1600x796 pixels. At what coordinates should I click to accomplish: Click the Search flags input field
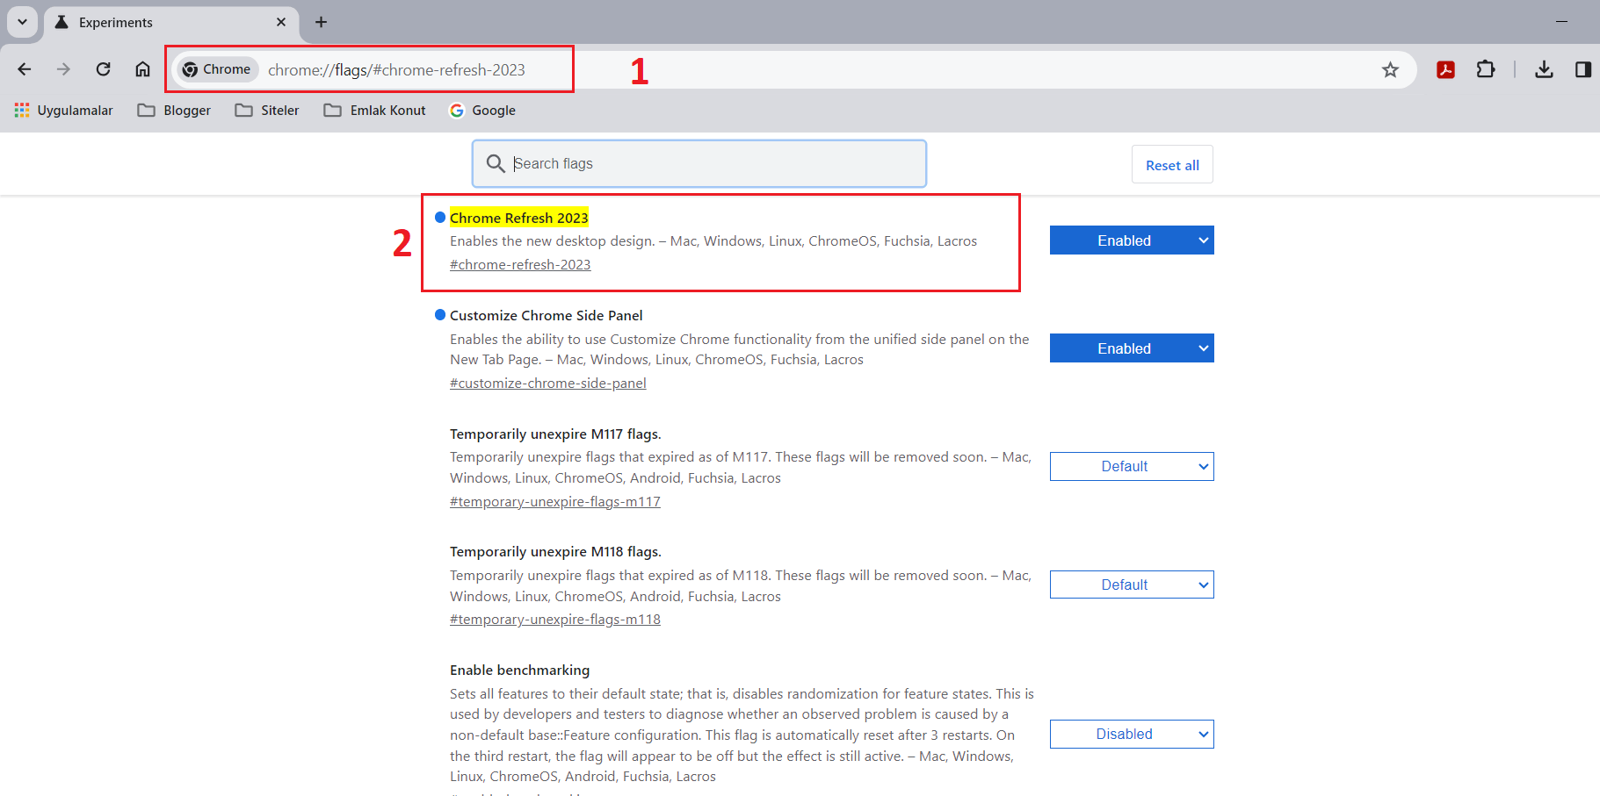click(699, 163)
